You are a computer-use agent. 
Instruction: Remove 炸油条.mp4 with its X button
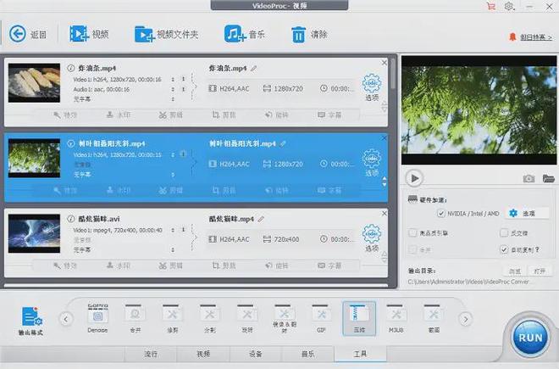click(384, 63)
